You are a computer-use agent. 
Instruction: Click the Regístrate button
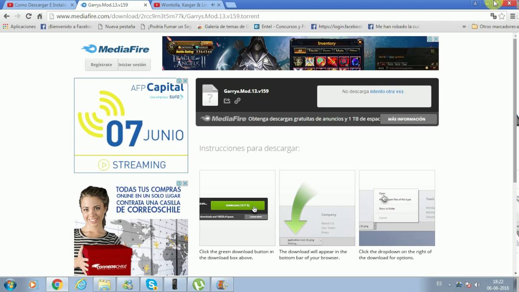tap(101, 64)
